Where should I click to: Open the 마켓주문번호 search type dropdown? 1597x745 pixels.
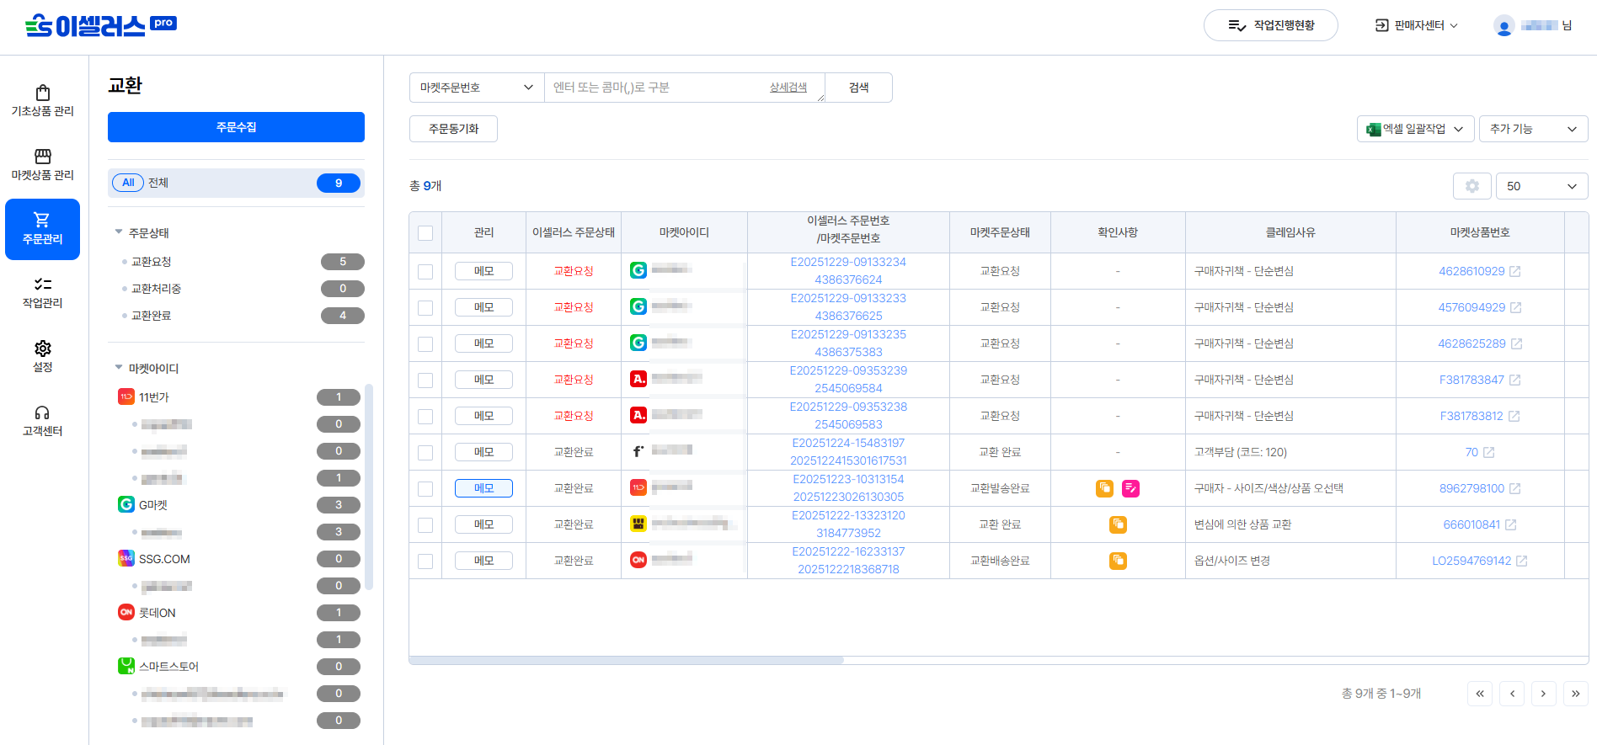pyautogui.click(x=477, y=88)
